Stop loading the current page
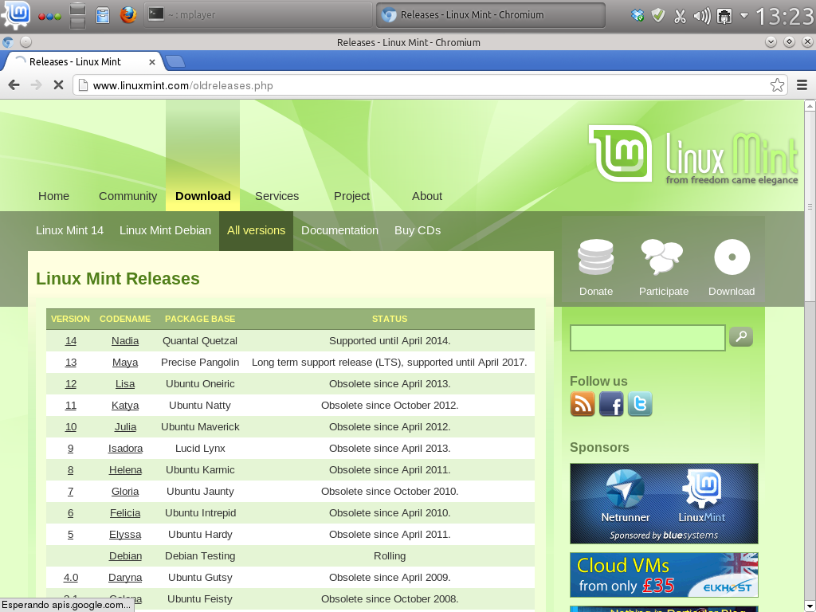The image size is (816, 612). coord(58,84)
